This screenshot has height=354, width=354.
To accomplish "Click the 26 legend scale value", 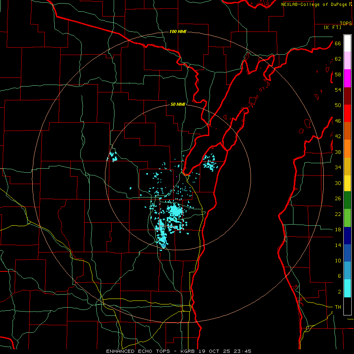I will (x=338, y=199).
